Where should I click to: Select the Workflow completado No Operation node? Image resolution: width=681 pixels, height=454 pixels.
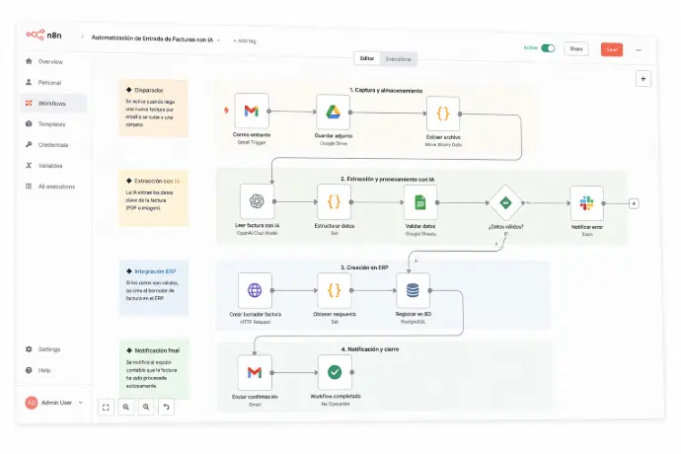tap(335, 372)
